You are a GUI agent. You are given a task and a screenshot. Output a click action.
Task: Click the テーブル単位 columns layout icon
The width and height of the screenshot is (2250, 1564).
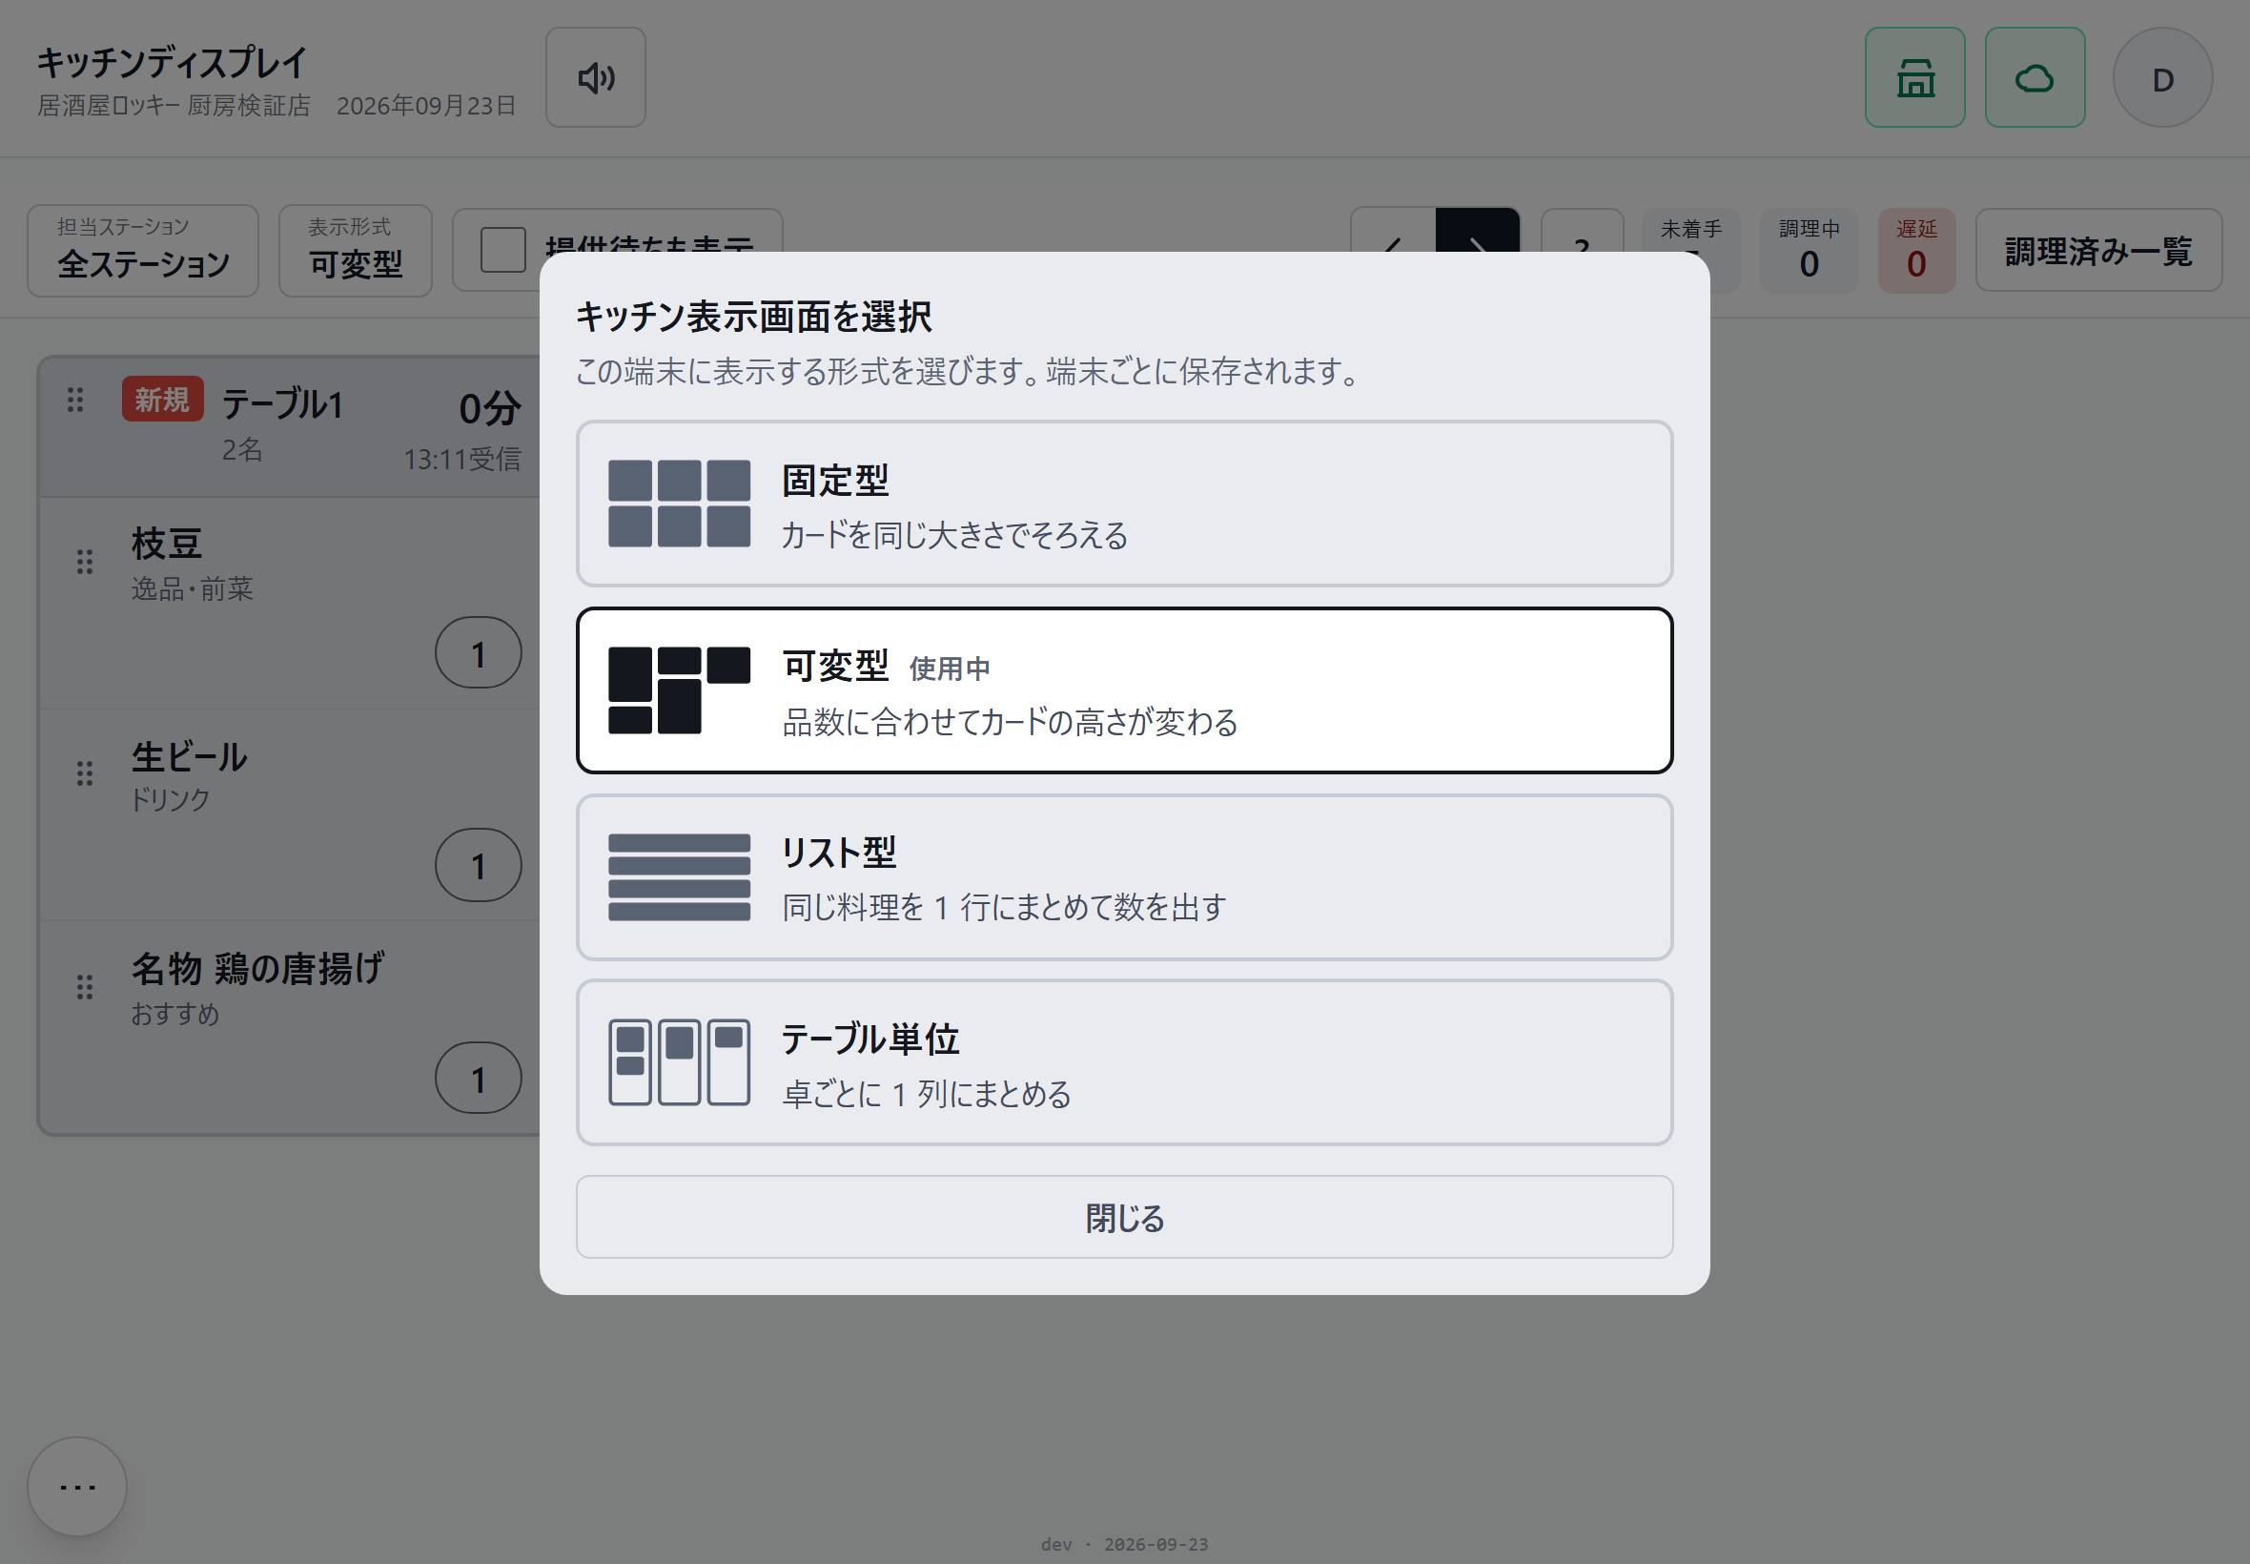(x=679, y=1062)
